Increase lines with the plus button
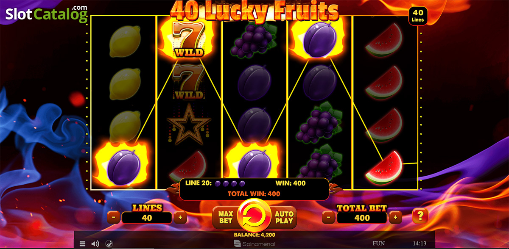This screenshot has width=509, height=249. coord(180,218)
